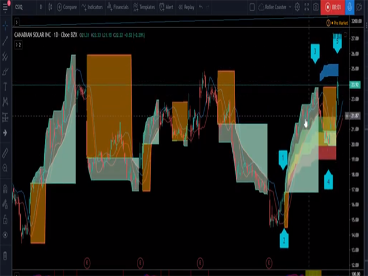
Task: Toggle hide all drawings eye
Action: pos(5,235)
